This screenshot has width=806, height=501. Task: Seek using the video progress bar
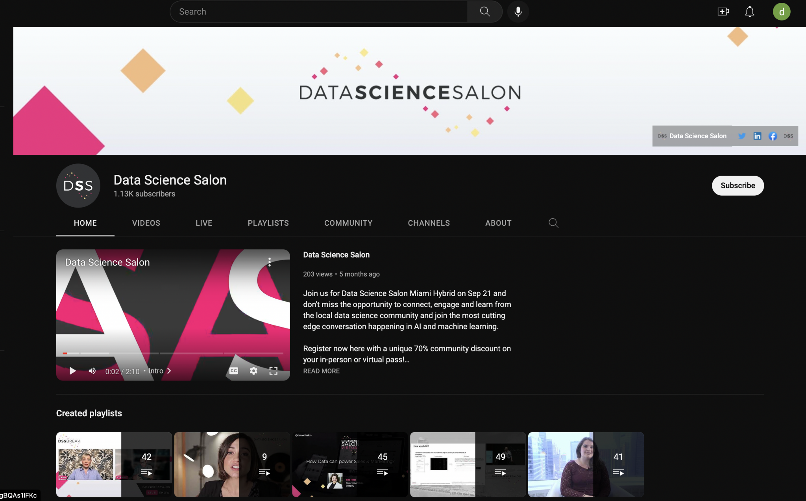173,353
